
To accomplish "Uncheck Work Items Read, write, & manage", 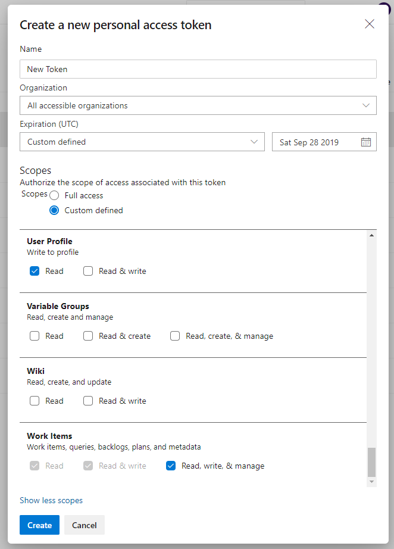I will [171, 466].
